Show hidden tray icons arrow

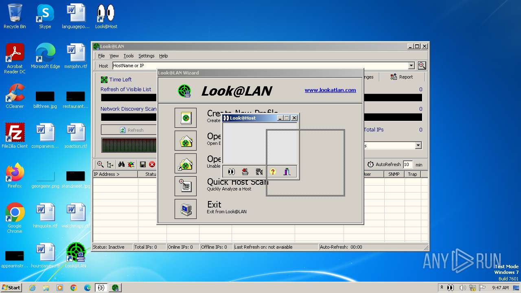coord(442,288)
